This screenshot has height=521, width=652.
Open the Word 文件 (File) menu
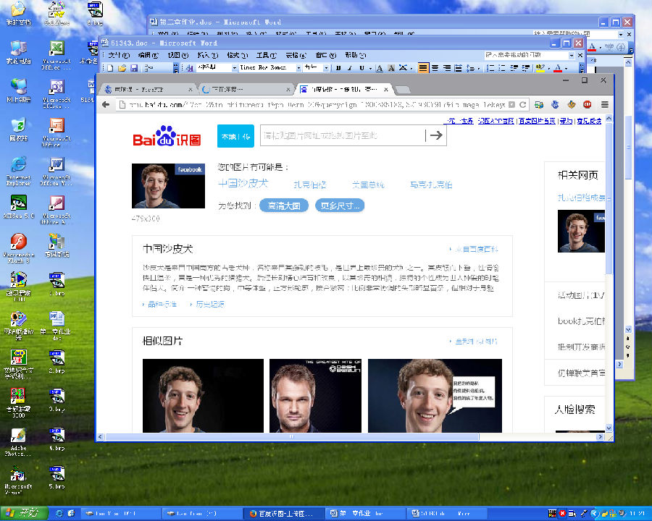pos(119,55)
